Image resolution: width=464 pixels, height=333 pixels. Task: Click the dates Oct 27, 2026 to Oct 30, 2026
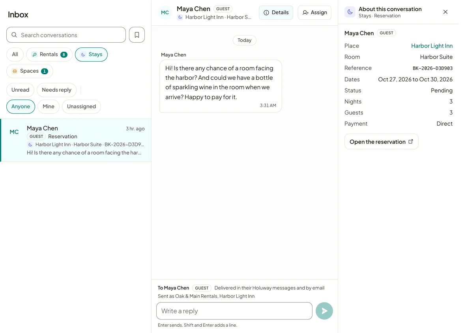tap(415, 79)
